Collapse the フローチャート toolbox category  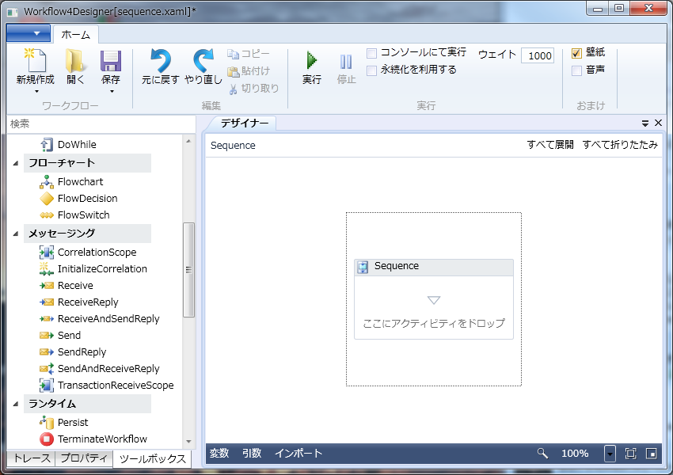click(16, 163)
